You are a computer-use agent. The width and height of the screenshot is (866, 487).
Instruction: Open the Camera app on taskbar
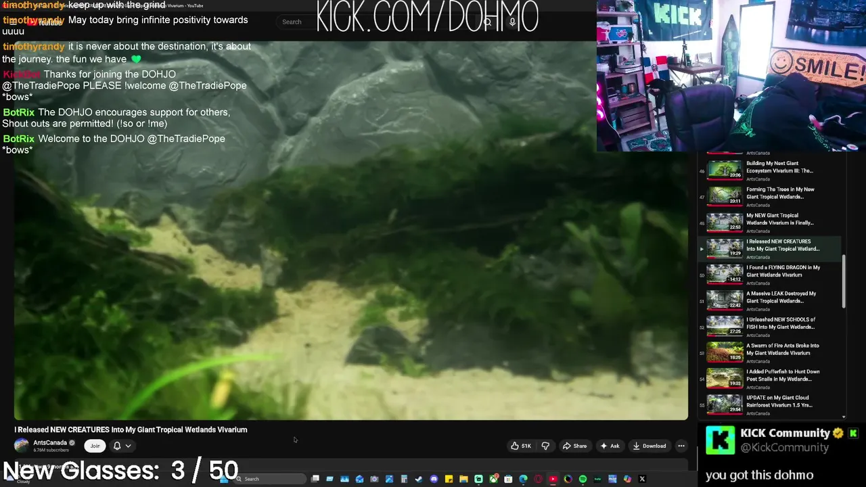pyautogui.click(x=374, y=479)
